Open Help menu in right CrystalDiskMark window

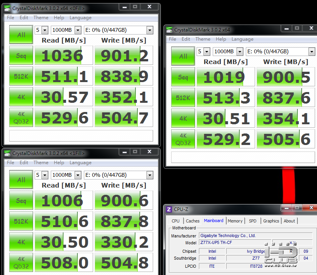[221, 39]
